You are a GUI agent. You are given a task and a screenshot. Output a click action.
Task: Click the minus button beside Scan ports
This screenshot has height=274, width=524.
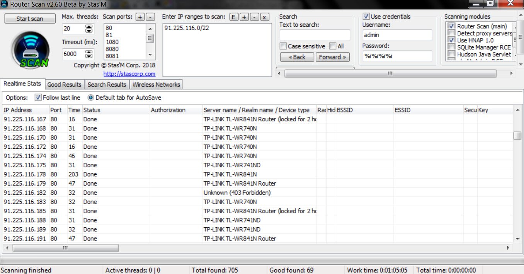pos(150,17)
